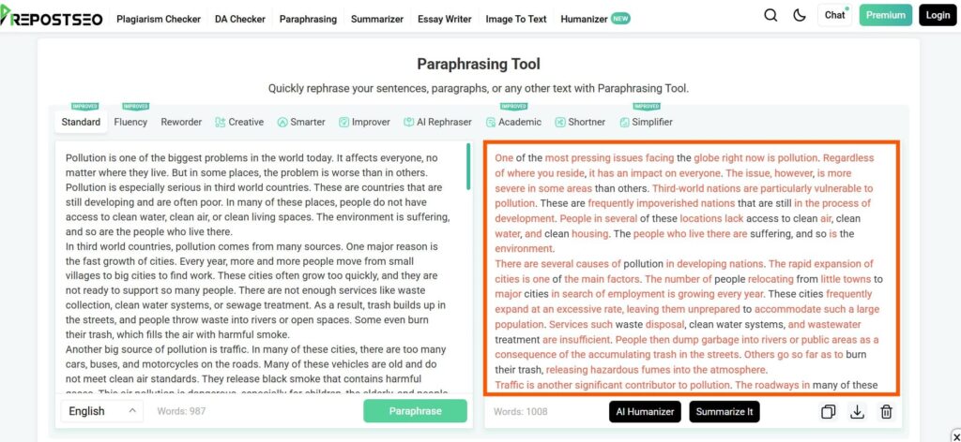961x442 pixels.
Task: Select the Creative mode
Action: point(239,122)
